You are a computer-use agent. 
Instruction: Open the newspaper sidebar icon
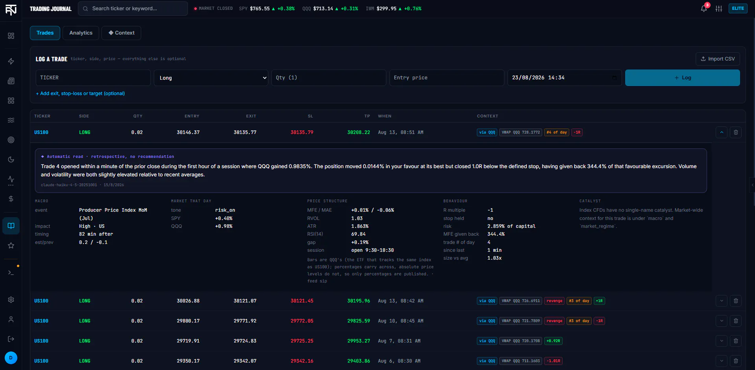pyautogui.click(x=11, y=81)
